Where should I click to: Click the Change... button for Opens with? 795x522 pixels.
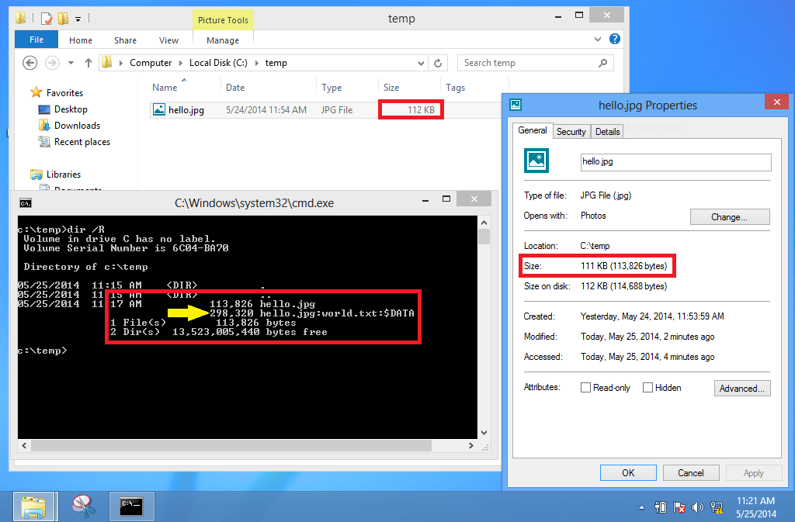730,216
